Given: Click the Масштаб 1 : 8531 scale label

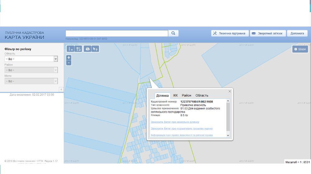Looking at the screenshot, I should point(297,162).
